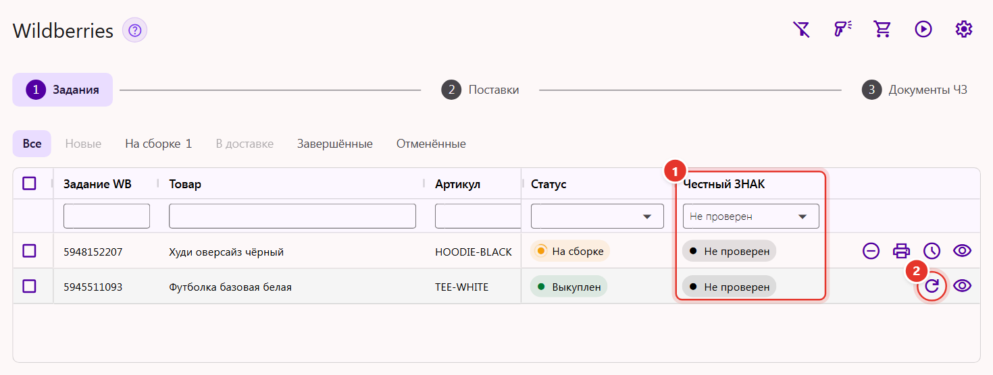Open the Честный ЗНАК filter dropdown
Viewport: 993px width, 375px height.
751,217
